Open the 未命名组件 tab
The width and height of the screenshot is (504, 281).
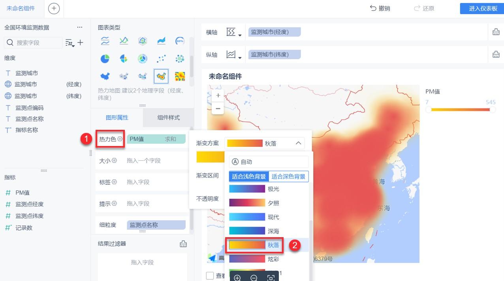pos(21,8)
